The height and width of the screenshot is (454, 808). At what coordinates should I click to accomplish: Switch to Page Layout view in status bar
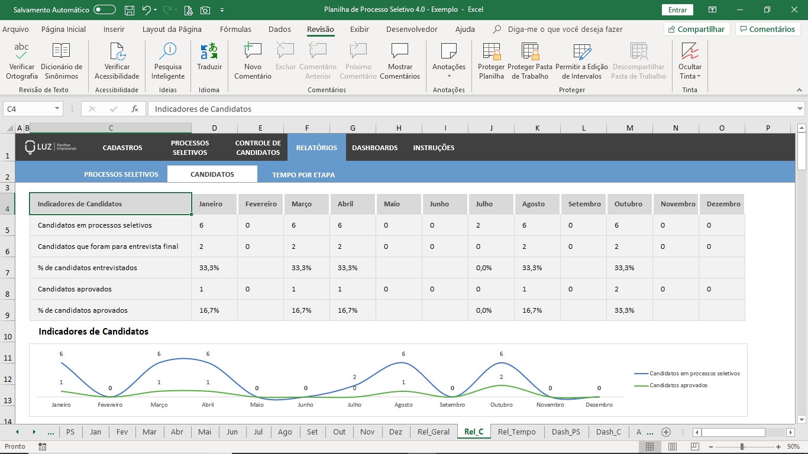click(x=673, y=446)
